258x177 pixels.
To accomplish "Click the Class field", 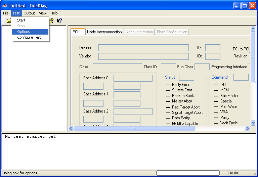I will [117, 67].
